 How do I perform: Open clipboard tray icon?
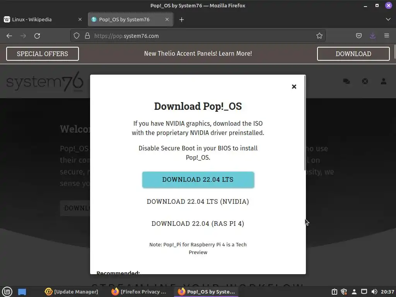pyautogui.click(x=335, y=292)
